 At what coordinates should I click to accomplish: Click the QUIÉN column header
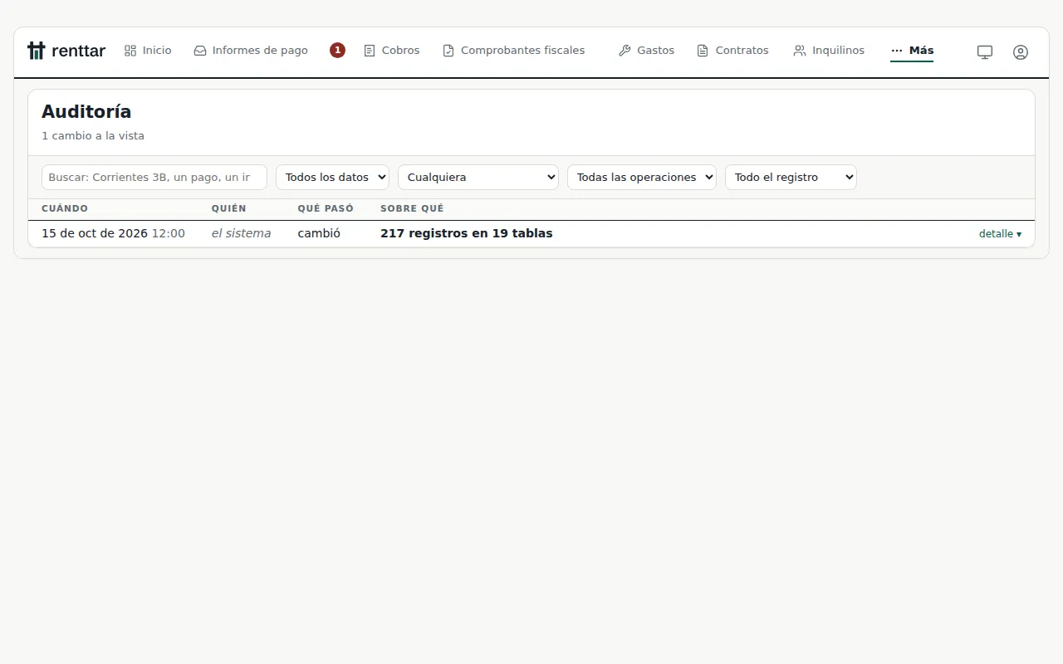click(229, 208)
